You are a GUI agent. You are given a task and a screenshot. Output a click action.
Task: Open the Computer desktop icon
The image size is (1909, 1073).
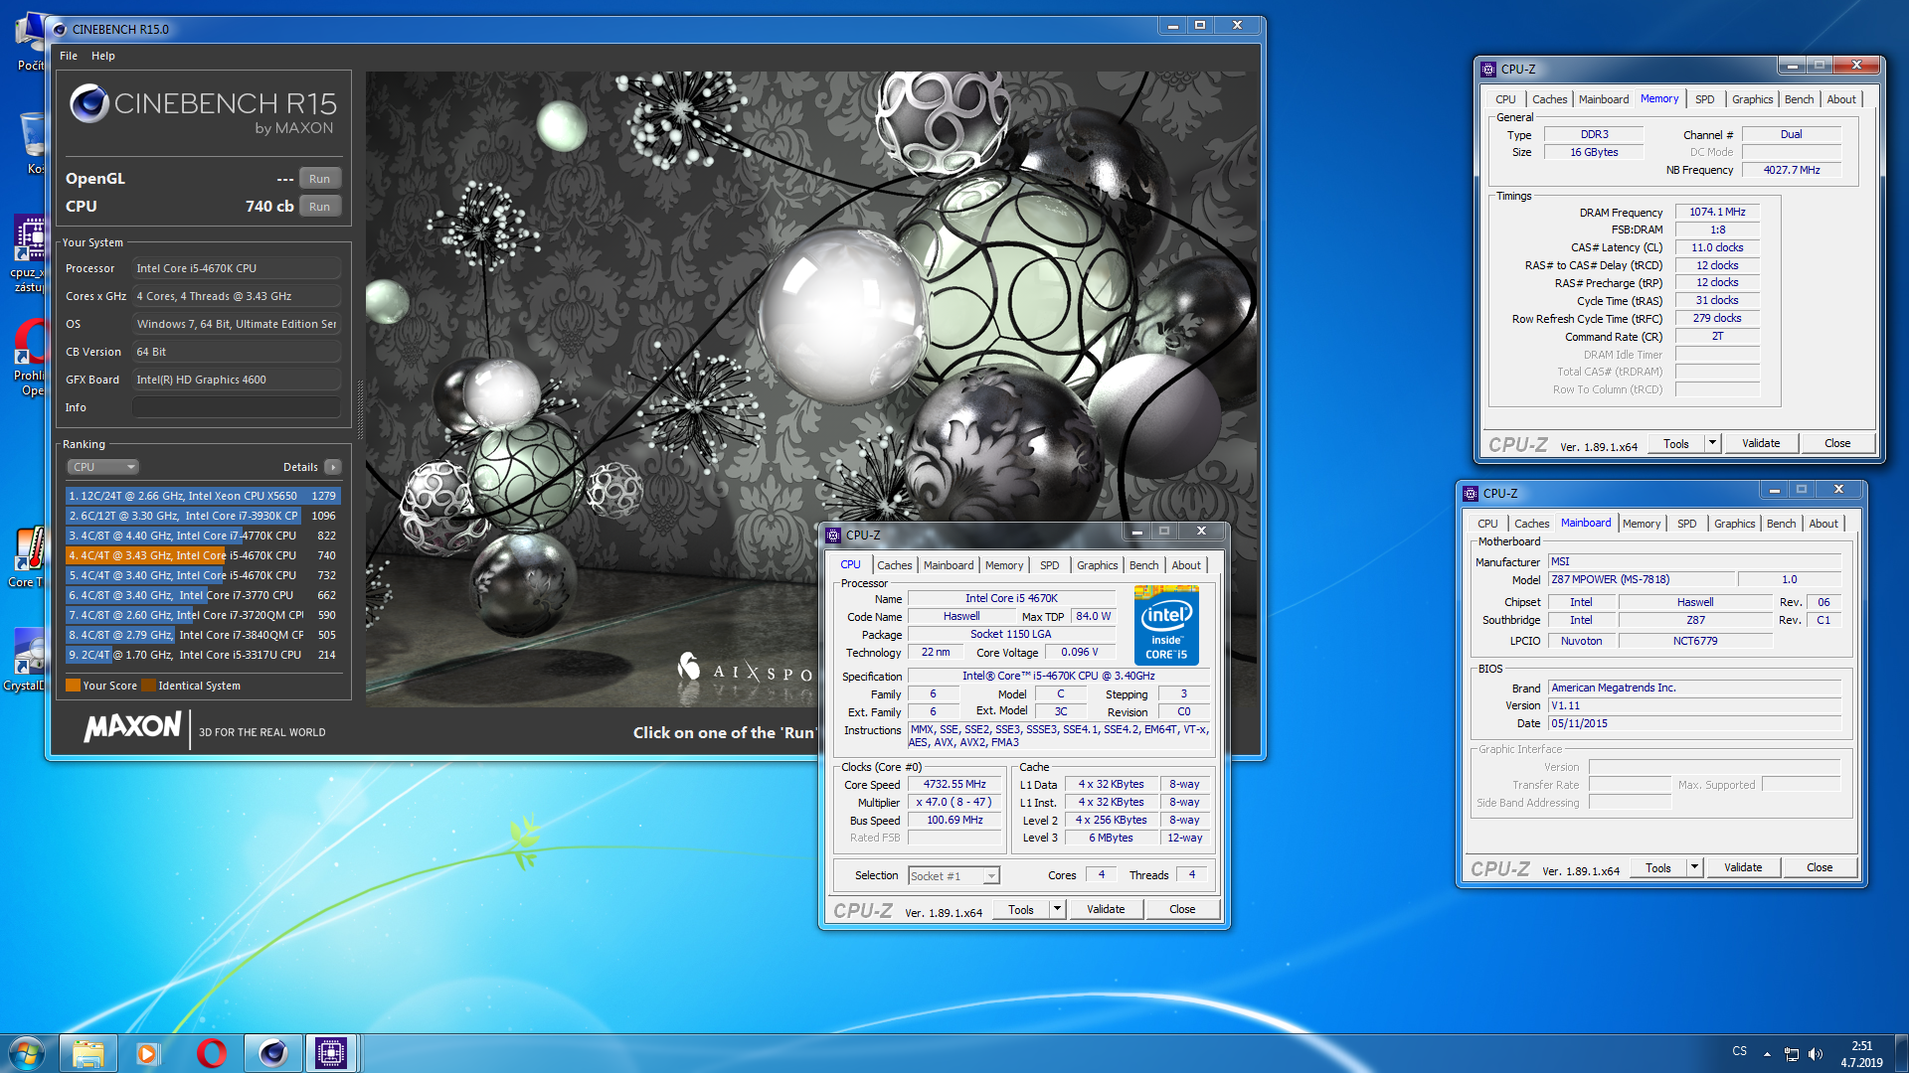[x=30, y=42]
